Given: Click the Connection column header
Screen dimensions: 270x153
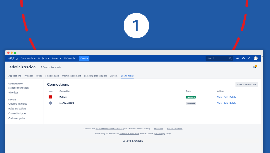Looking at the screenshot, I should click(x=65, y=91).
